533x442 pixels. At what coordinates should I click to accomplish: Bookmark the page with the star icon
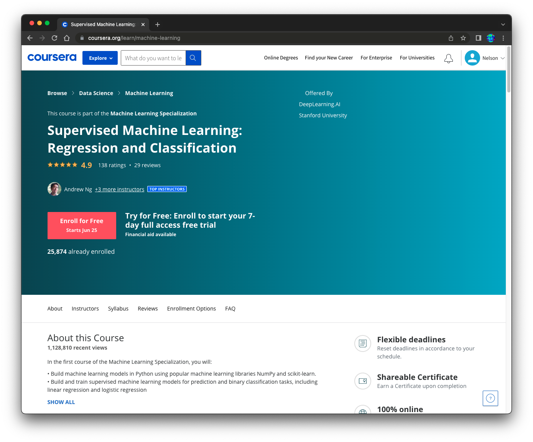463,38
